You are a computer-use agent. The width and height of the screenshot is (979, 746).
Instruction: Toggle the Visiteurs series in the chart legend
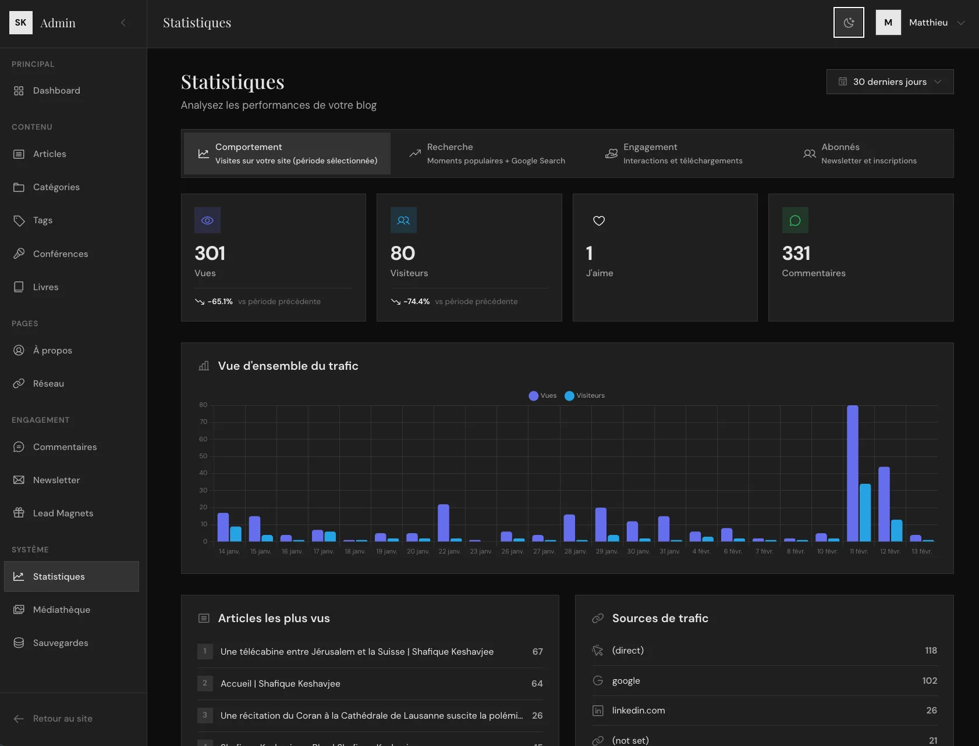coord(584,395)
